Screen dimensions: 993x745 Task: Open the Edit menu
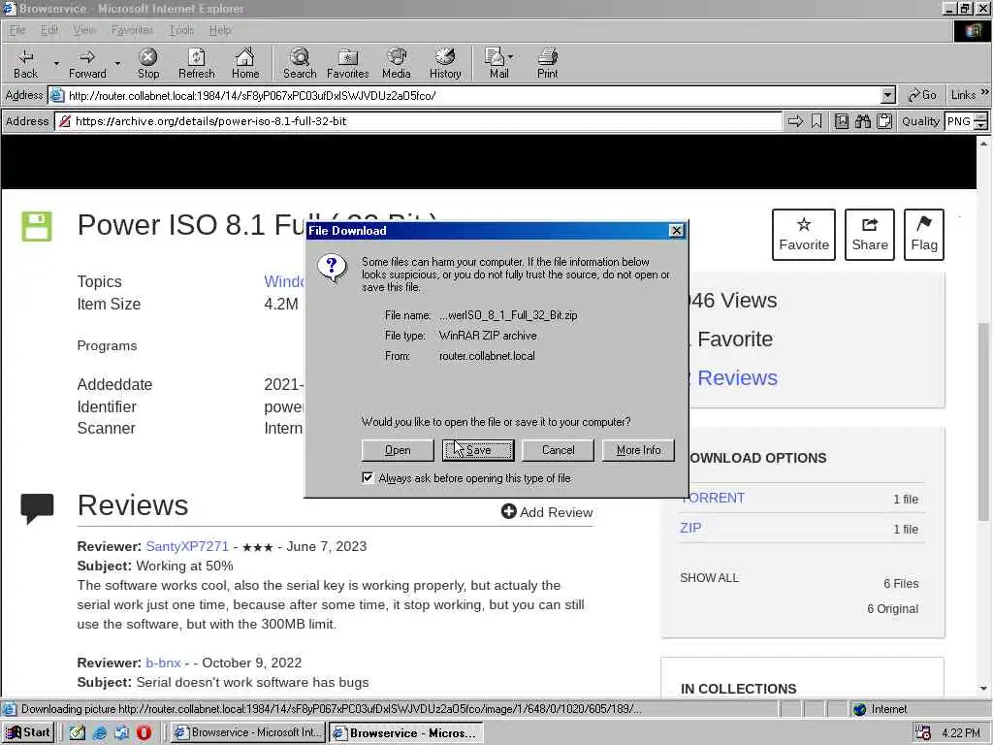(48, 30)
